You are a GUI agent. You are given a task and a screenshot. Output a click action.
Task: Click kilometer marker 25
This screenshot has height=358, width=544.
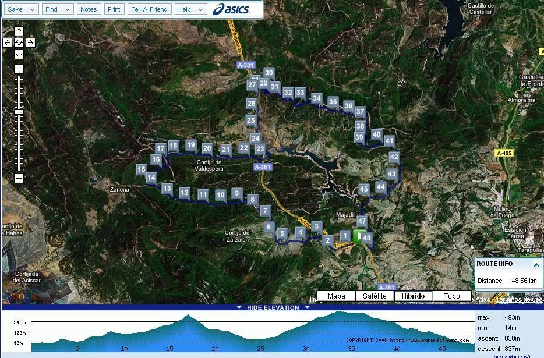(x=251, y=120)
